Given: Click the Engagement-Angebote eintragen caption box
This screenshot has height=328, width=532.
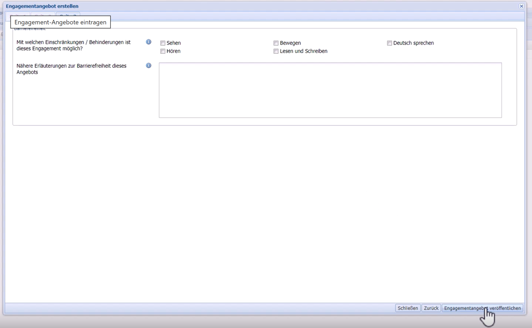Looking at the screenshot, I should [60, 22].
